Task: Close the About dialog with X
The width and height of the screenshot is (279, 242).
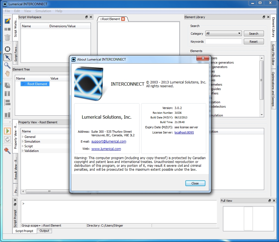Action: (203, 58)
